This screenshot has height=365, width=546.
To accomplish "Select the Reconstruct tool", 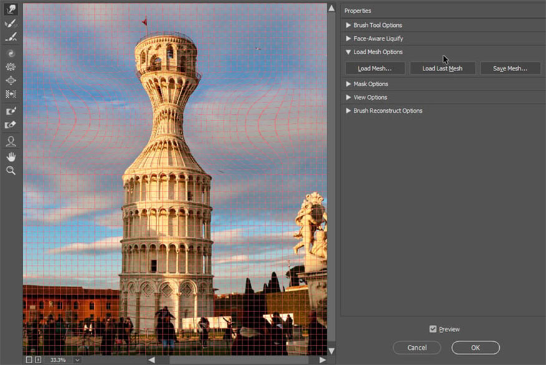I will pyautogui.click(x=11, y=24).
